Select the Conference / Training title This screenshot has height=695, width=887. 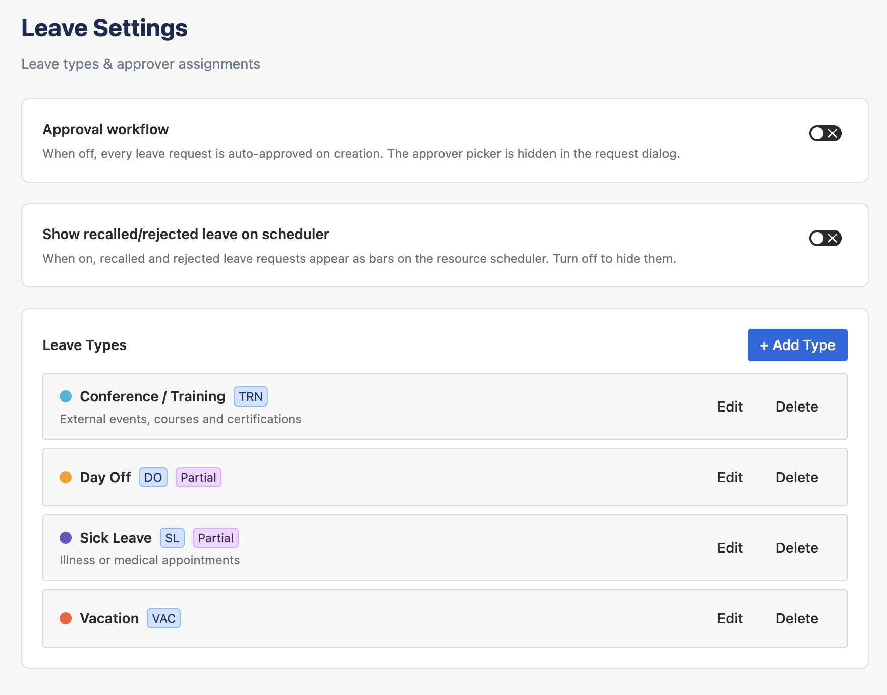point(152,396)
